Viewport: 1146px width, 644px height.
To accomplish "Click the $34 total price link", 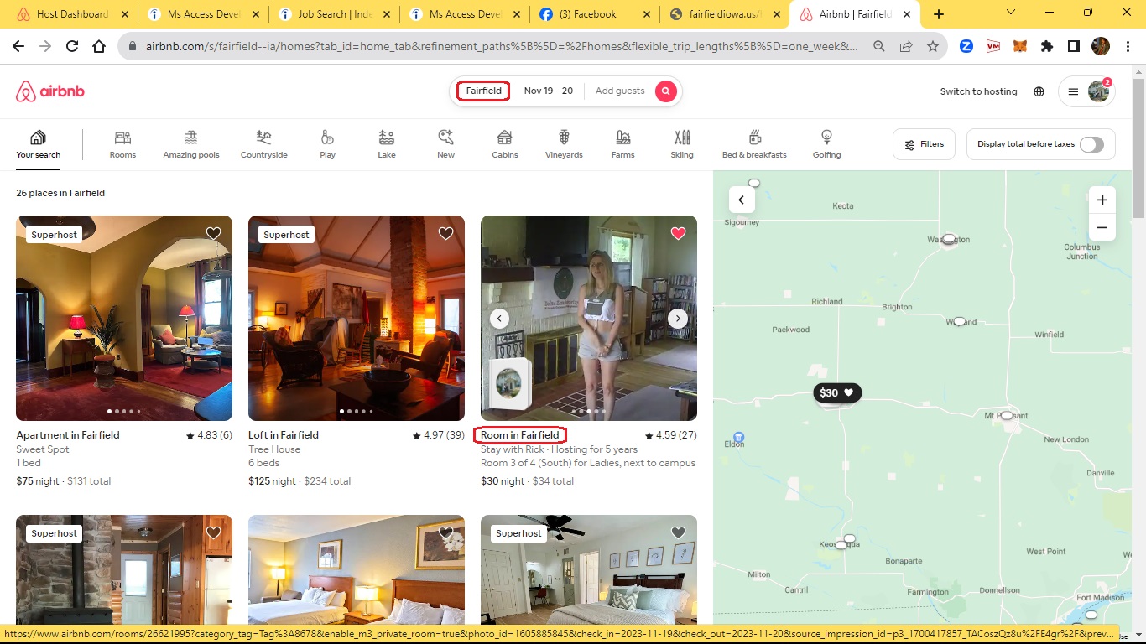I will [x=553, y=481].
